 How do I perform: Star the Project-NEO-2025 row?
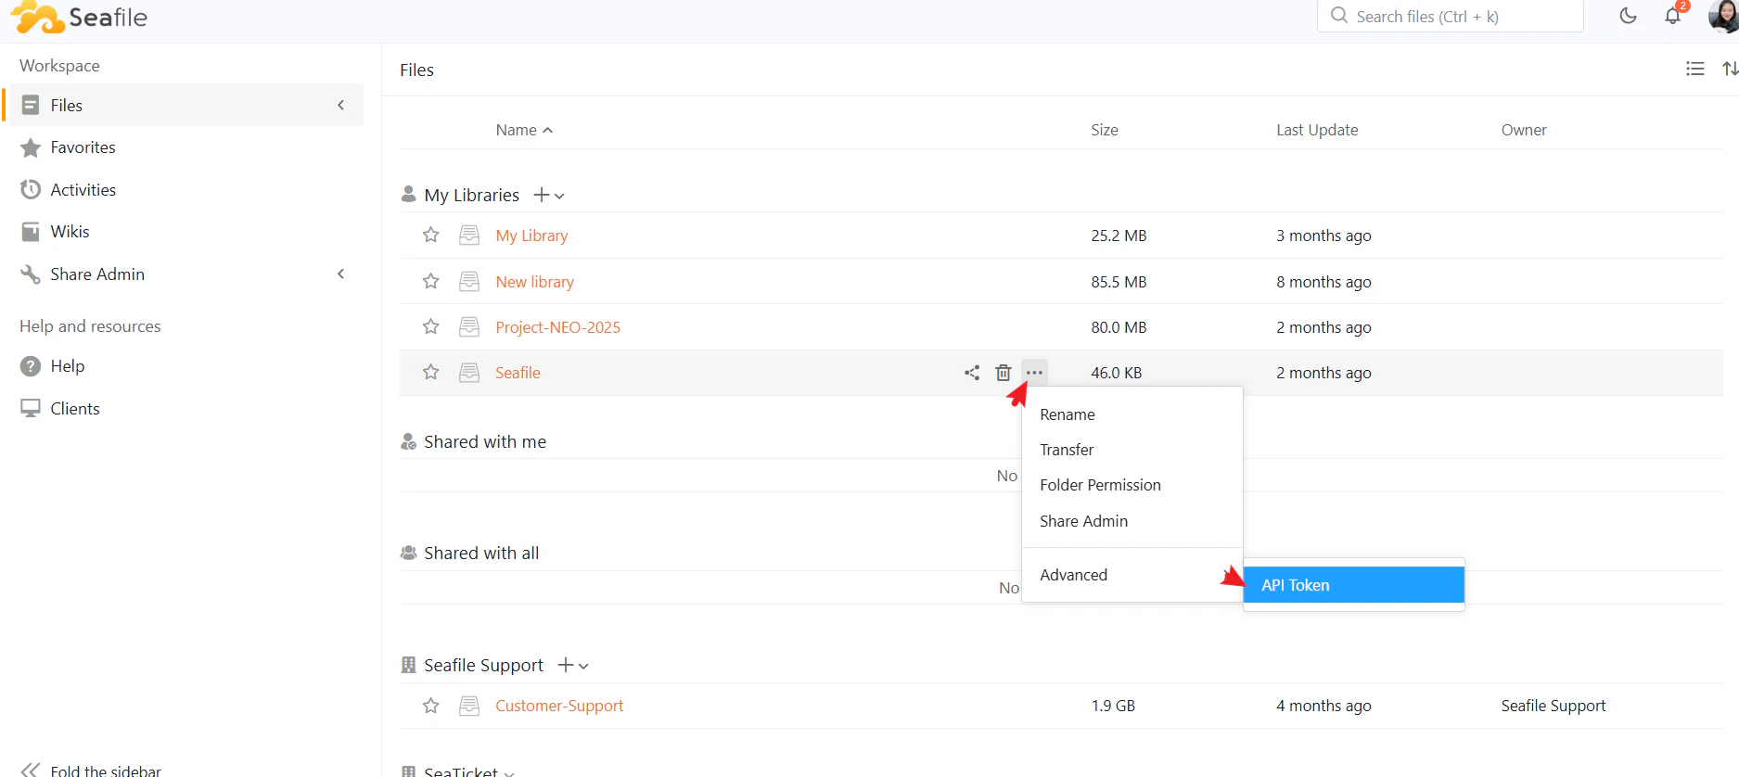pos(430,326)
